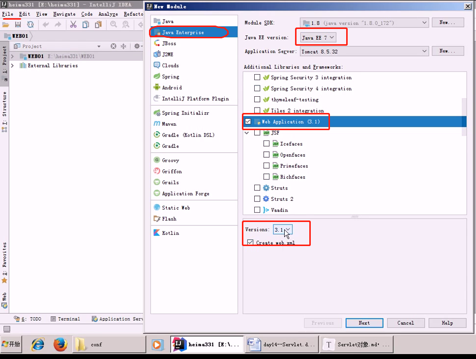Viewport: 476px width, 359px height.
Task: Enable Spring Security 3 integration checkbox
Action: click(257, 77)
